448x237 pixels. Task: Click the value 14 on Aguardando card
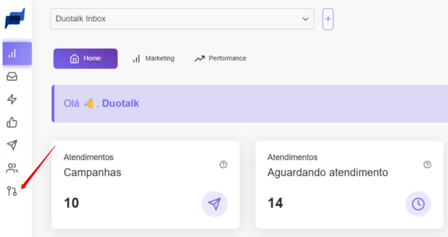275,203
